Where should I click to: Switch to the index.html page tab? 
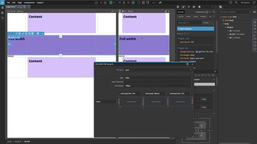[11, 7]
